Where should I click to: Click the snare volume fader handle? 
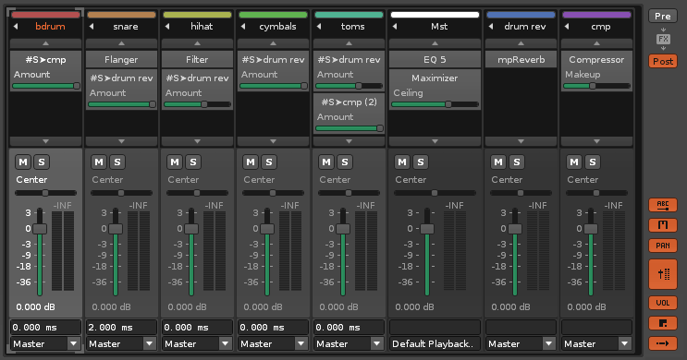(116, 229)
